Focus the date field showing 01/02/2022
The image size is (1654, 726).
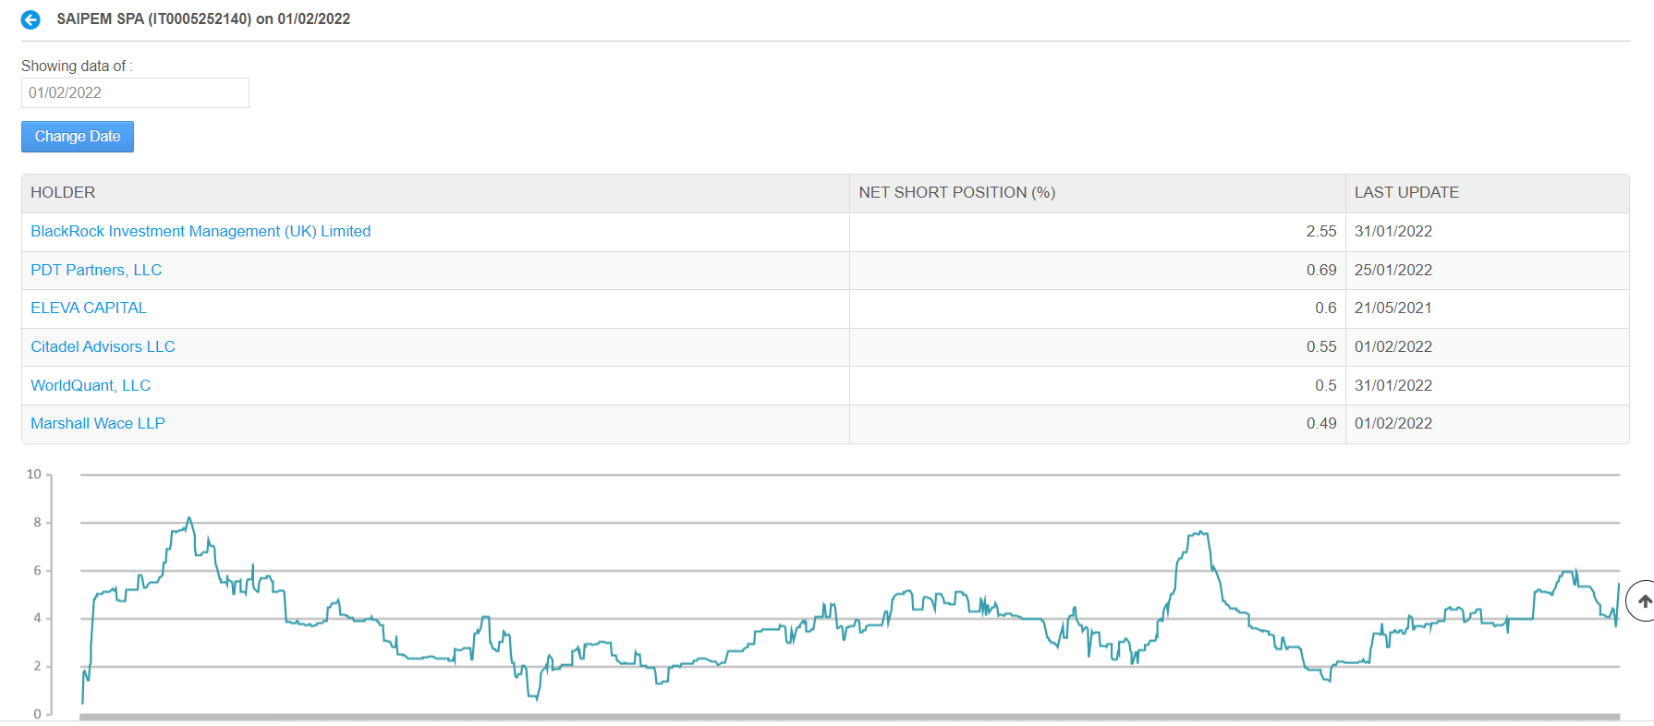(135, 92)
